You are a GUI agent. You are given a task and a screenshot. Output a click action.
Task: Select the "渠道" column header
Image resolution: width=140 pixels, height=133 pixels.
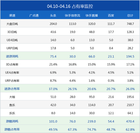pyautogui.click(x=12, y=15)
